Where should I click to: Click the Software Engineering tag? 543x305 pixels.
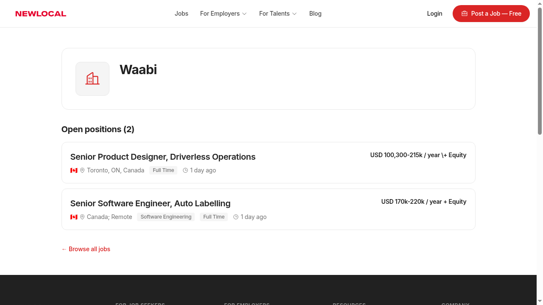tap(166, 217)
